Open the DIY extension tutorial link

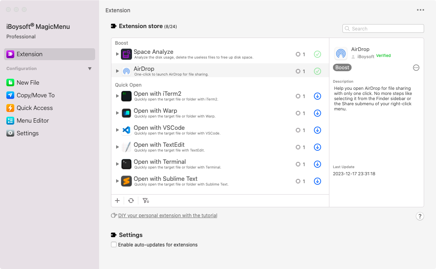168,215
